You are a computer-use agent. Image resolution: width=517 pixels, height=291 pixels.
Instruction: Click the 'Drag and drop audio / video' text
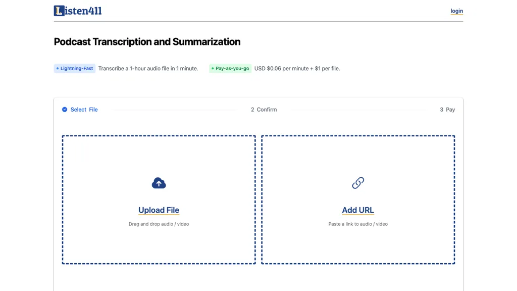(159, 224)
